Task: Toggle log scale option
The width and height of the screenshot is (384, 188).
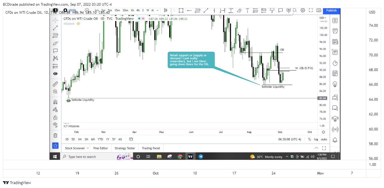Action: pos(316,139)
